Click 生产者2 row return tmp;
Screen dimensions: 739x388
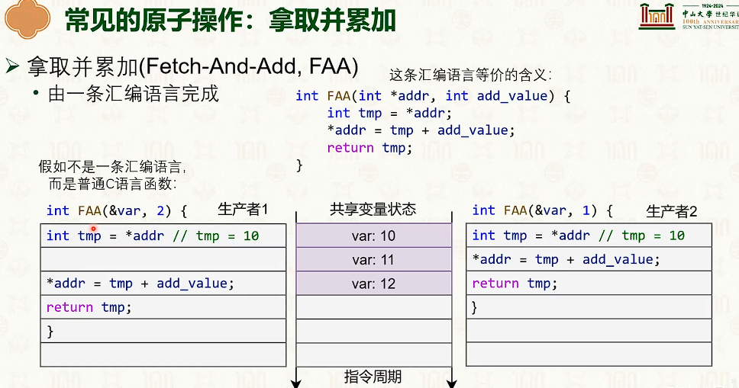589,283
